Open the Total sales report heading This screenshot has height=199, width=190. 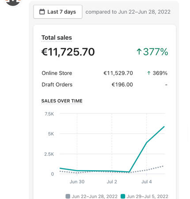coord(57,38)
